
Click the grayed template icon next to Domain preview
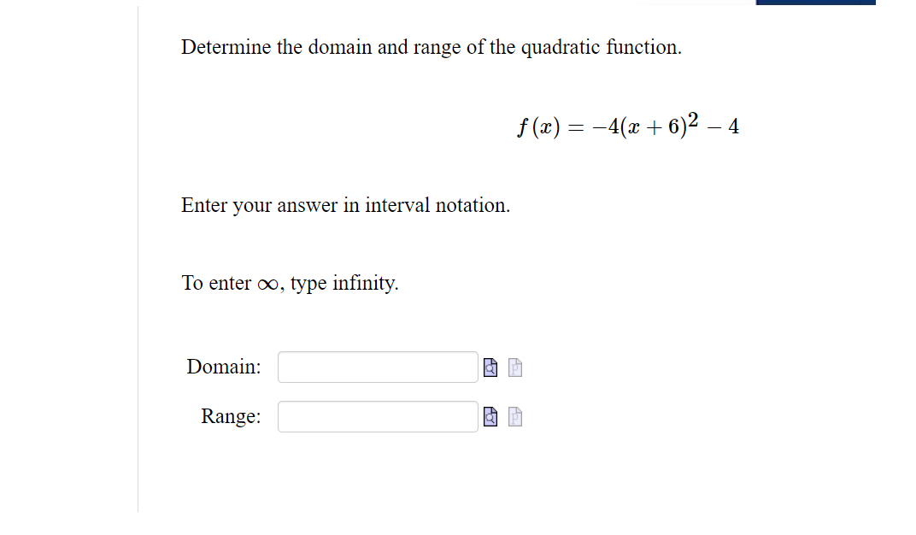pyautogui.click(x=514, y=367)
